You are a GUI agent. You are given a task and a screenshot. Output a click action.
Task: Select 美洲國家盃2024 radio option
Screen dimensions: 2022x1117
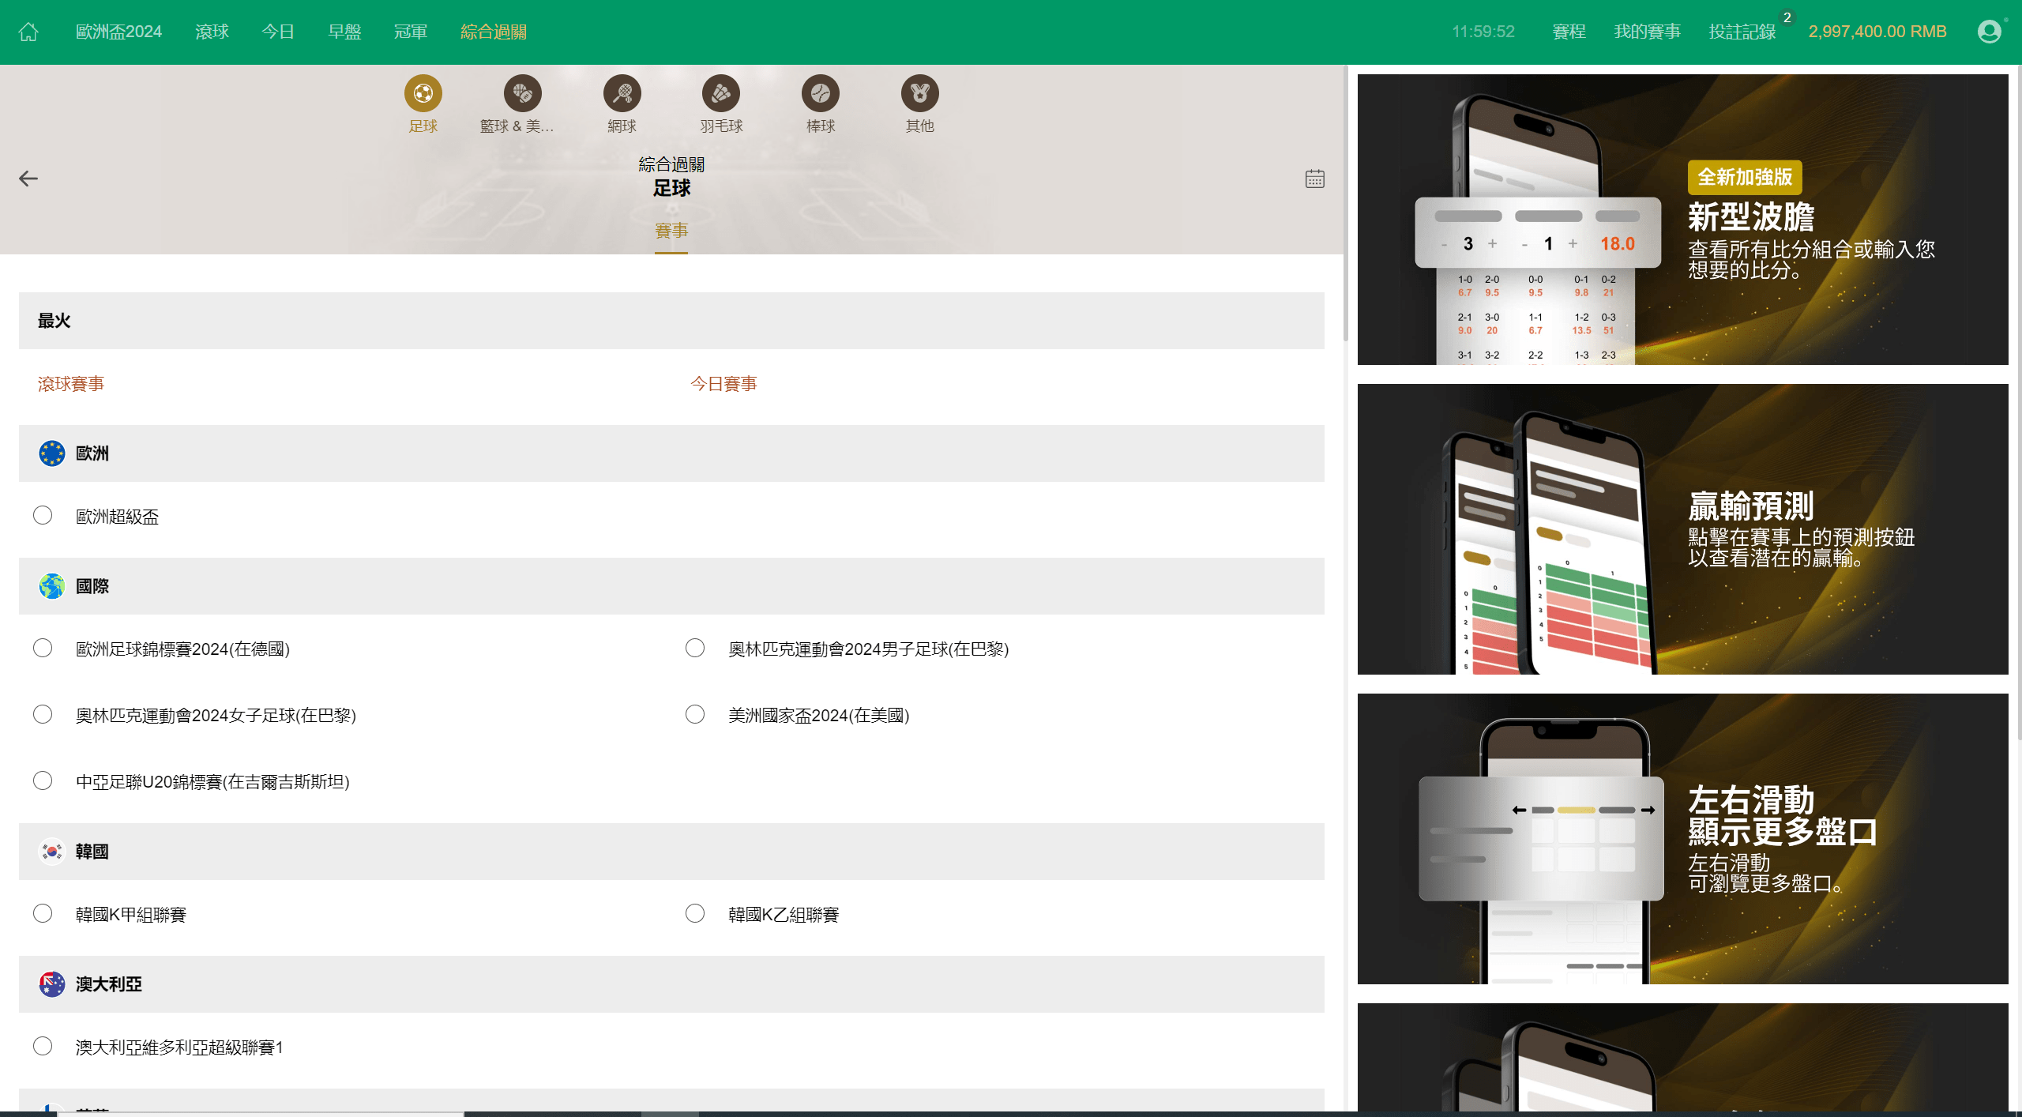pyautogui.click(x=695, y=715)
